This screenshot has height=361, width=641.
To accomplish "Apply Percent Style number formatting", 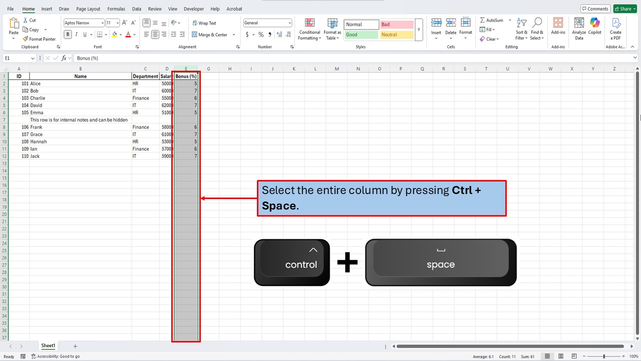I will 261,35.
